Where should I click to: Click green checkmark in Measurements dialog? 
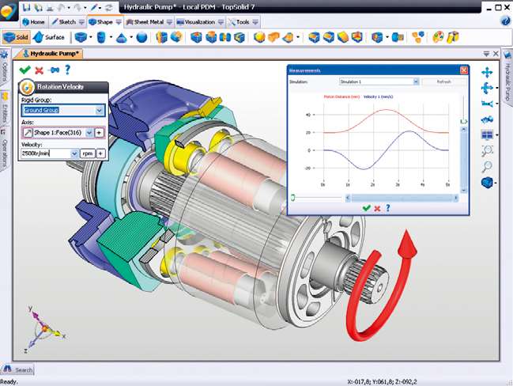click(365, 207)
